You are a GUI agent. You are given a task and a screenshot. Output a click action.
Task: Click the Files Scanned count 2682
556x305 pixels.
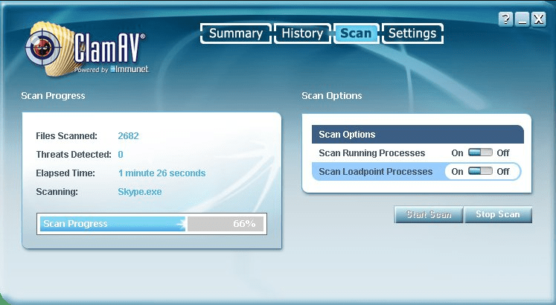(x=128, y=136)
